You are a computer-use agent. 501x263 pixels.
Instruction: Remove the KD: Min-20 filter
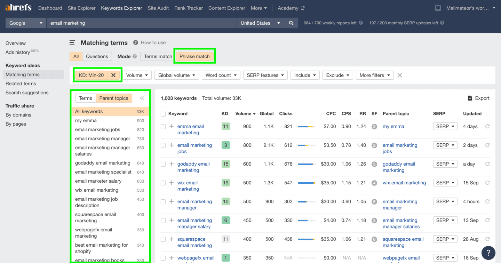pos(113,75)
